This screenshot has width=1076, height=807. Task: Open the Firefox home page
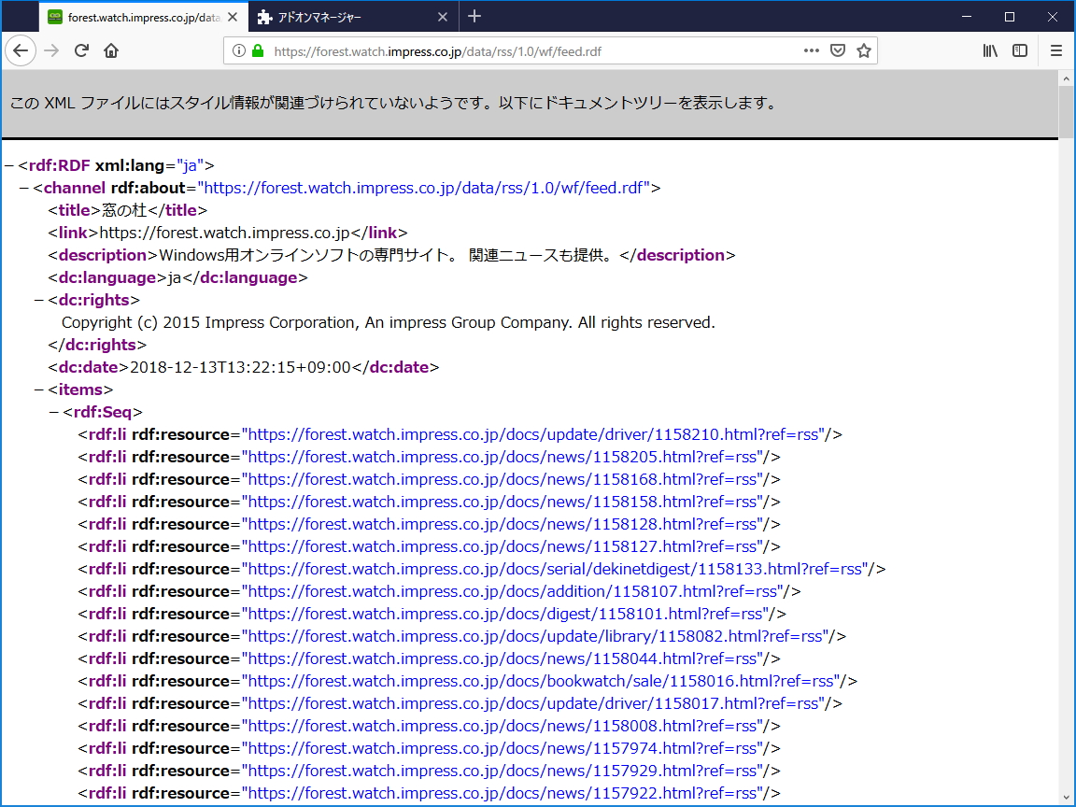[110, 50]
